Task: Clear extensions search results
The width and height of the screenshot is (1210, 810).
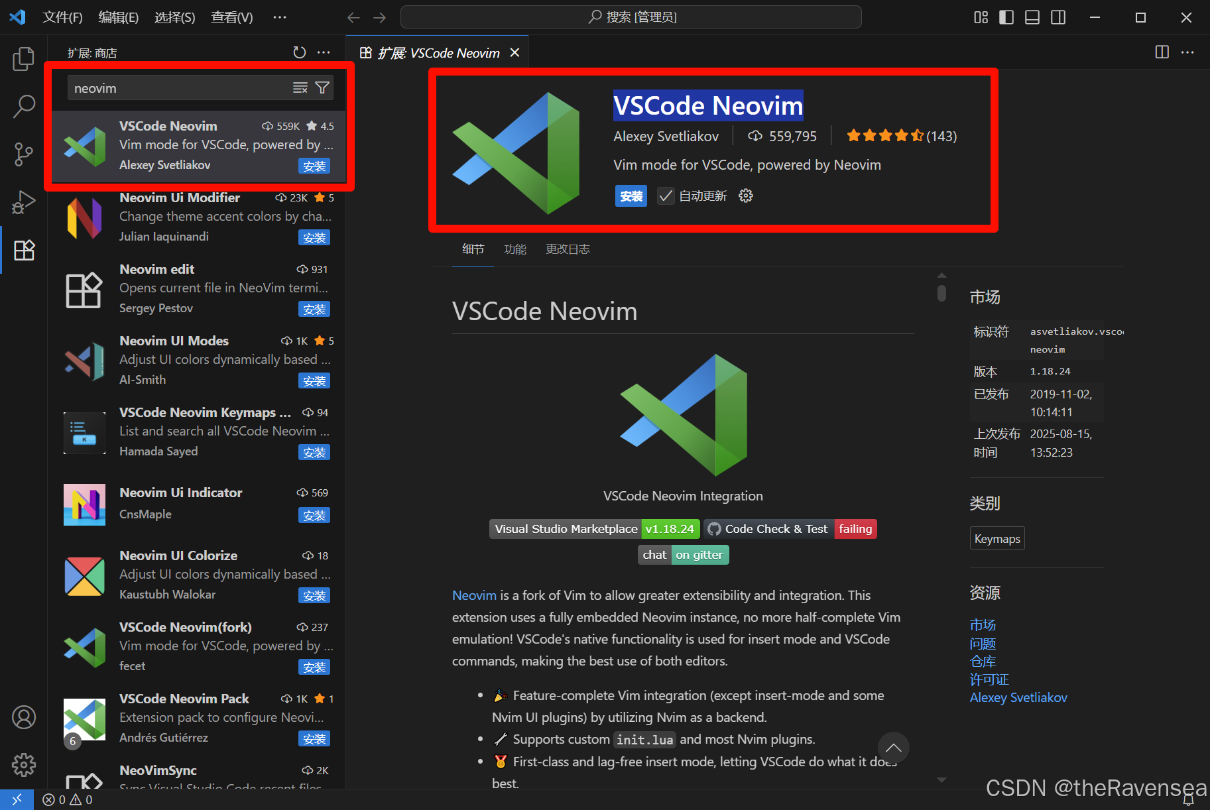Action: point(300,88)
